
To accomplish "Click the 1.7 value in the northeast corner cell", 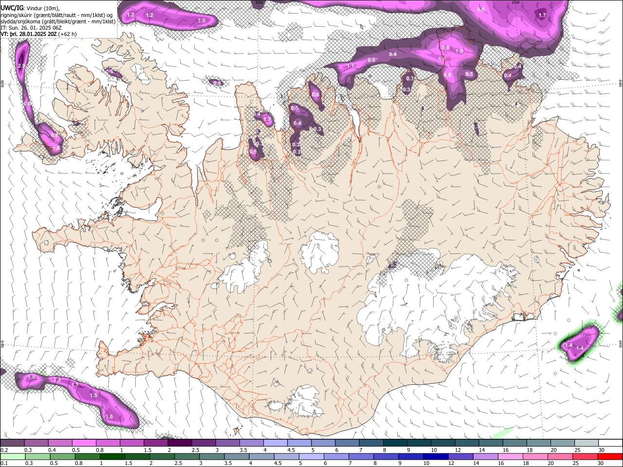I will coord(542,16).
